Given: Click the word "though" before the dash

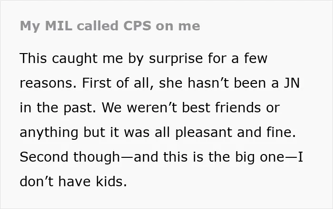Looking at the screenshot, I should tap(97, 157).
